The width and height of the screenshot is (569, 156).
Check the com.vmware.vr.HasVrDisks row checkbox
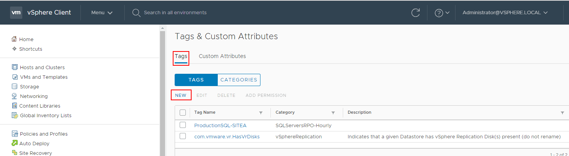tap(183, 136)
